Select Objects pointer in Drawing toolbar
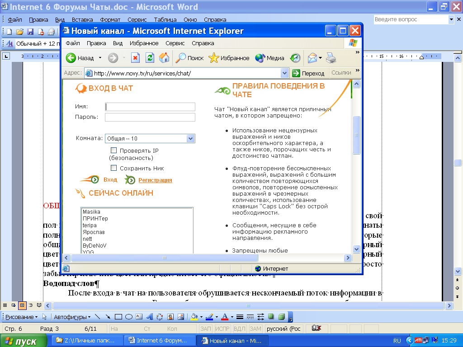This screenshot has height=347, width=463. (45, 317)
